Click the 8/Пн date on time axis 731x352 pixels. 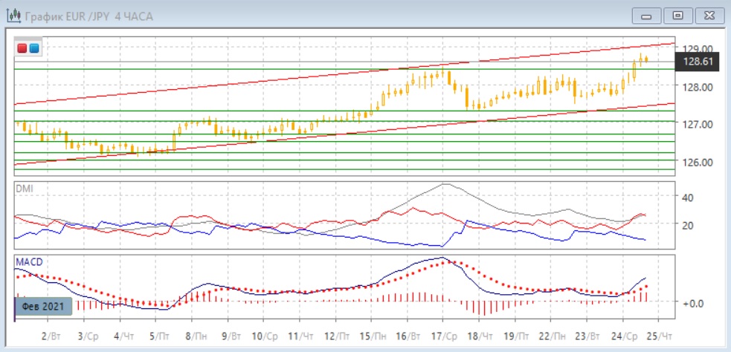196,336
